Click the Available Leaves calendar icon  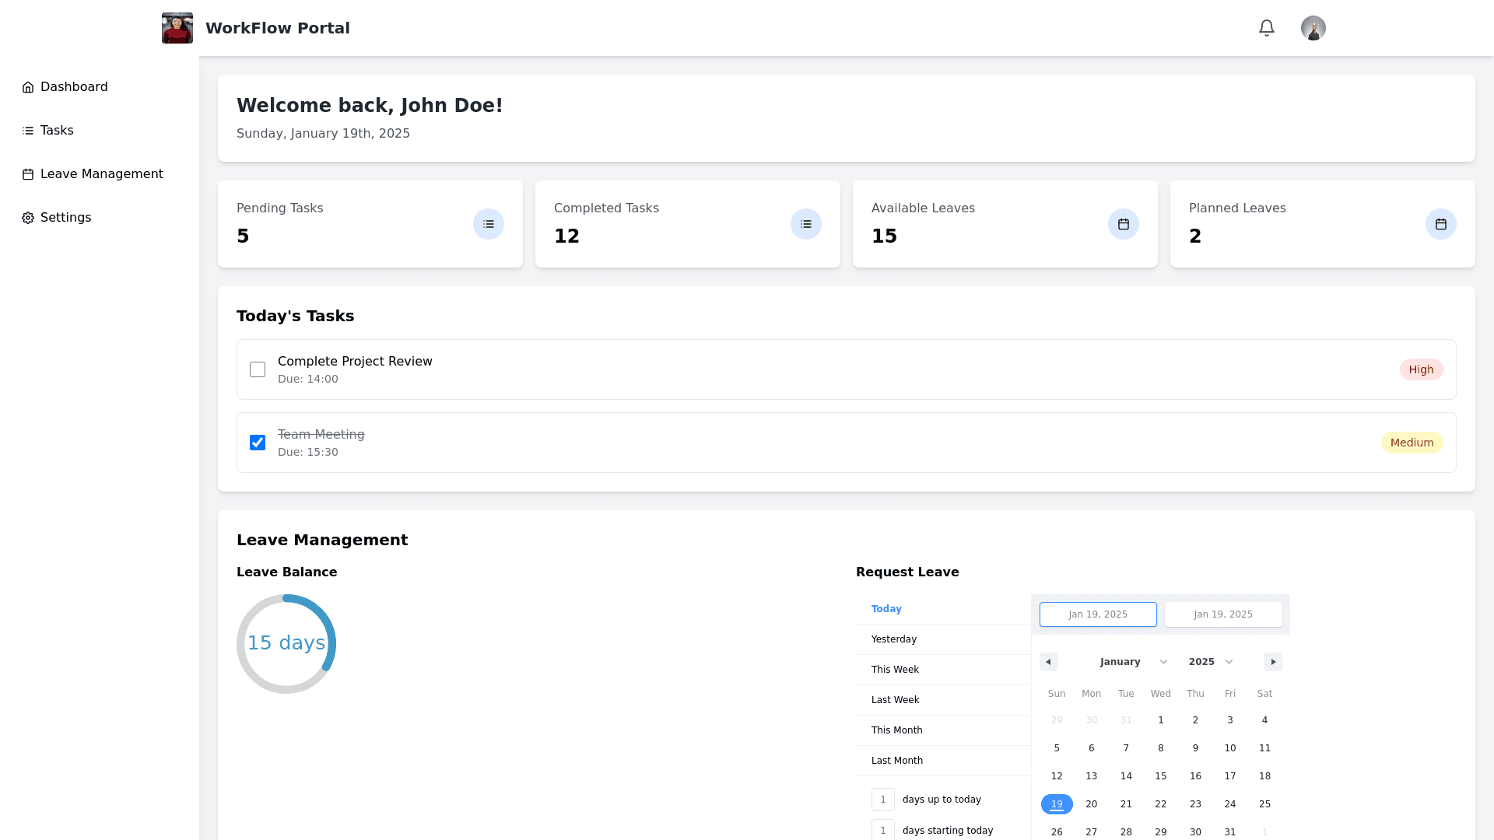point(1123,224)
